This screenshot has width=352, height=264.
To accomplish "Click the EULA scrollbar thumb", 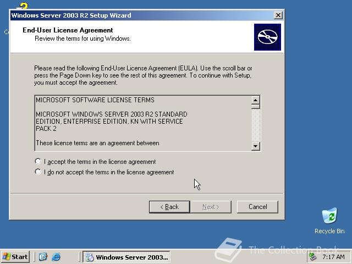I will [255, 107].
